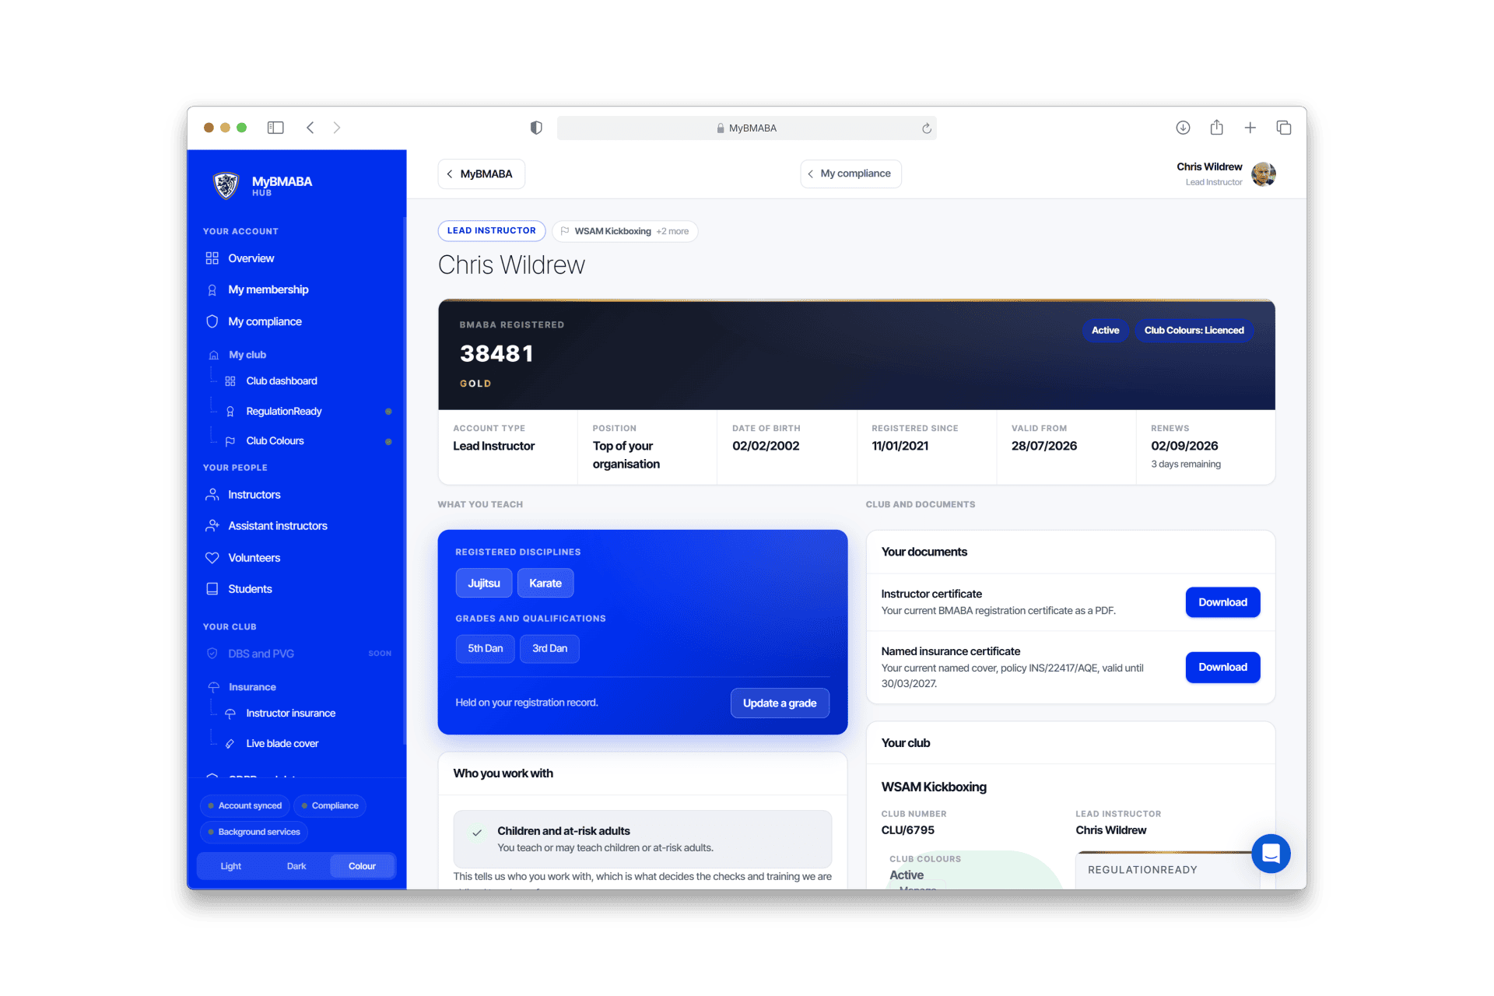Show the tab overview icon
This screenshot has height=996, width=1494.
coord(1284,128)
